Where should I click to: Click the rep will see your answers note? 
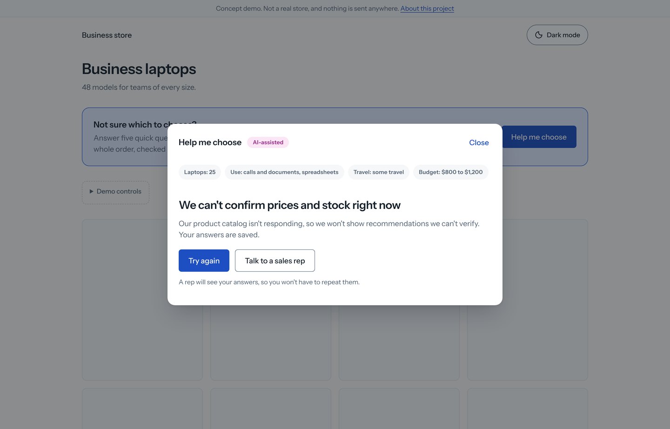click(269, 282)
